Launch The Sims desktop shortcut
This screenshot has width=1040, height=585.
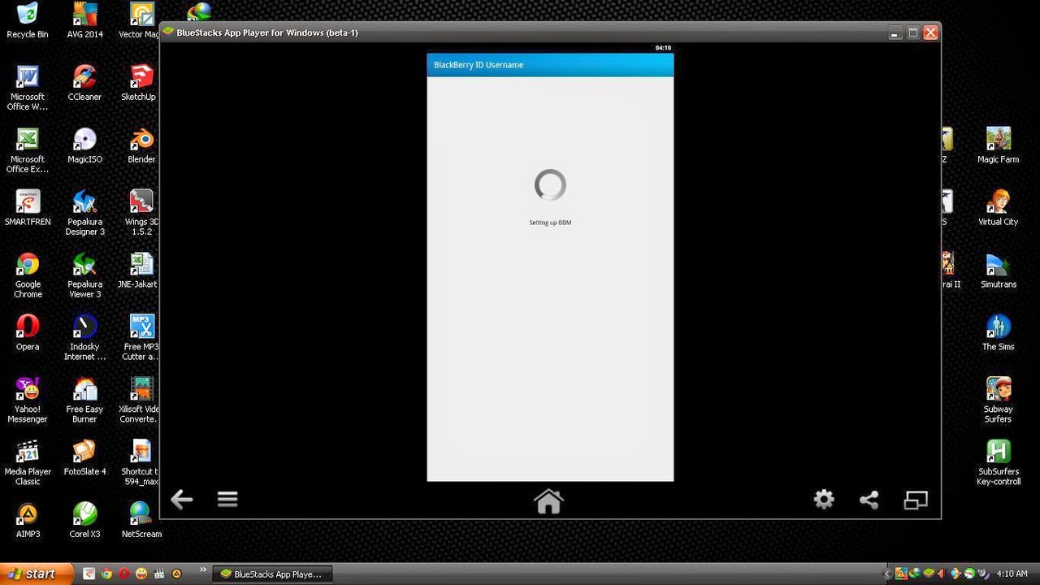[998, 333]
